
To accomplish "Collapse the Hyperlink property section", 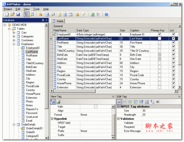I will pos(52,119).
